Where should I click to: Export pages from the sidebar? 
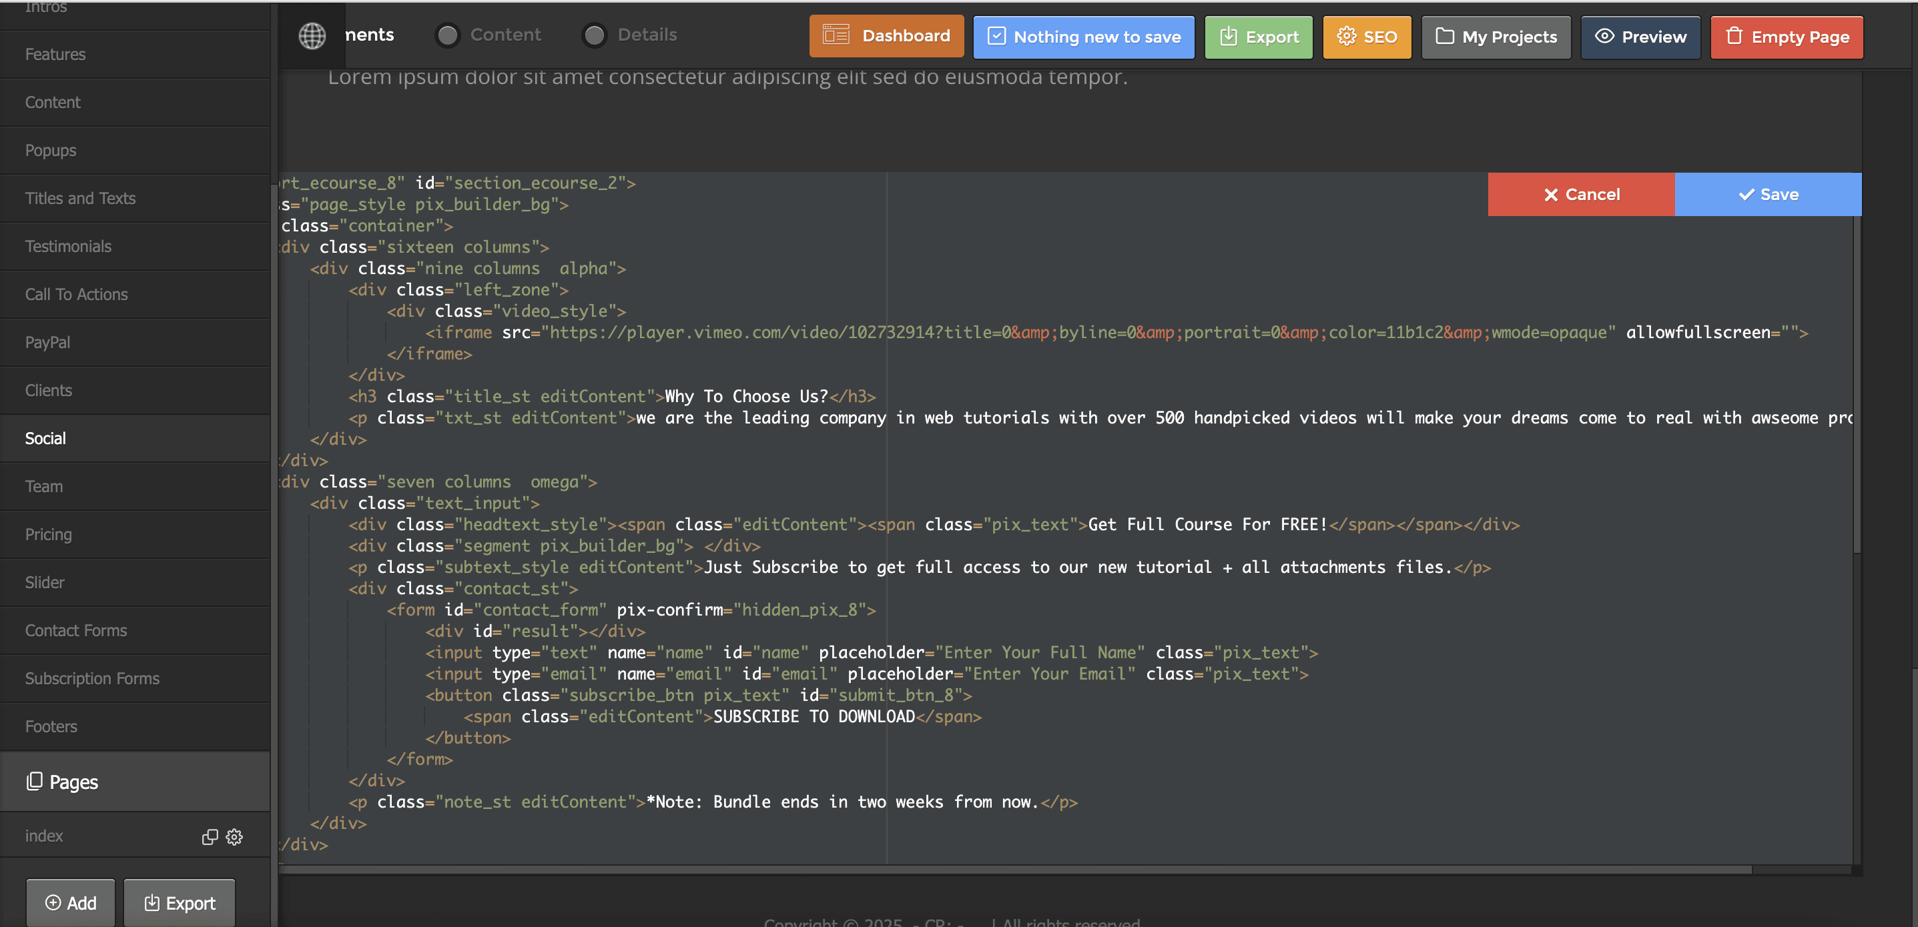[x=180, y=902]
